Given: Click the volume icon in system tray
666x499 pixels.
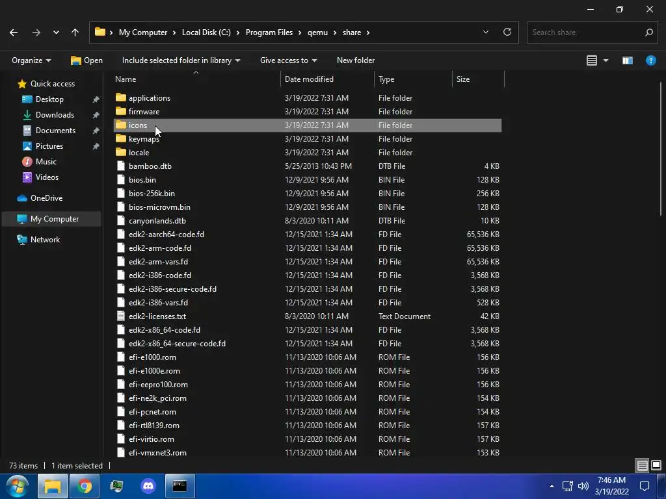Looking at the screenshot, I should click(583, 486).
